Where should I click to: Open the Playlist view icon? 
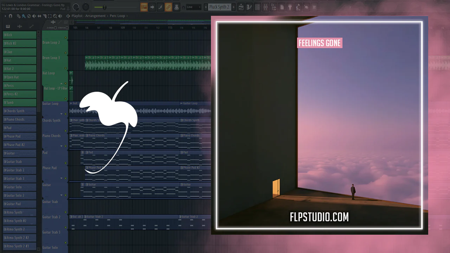click(x=241, y=7)
